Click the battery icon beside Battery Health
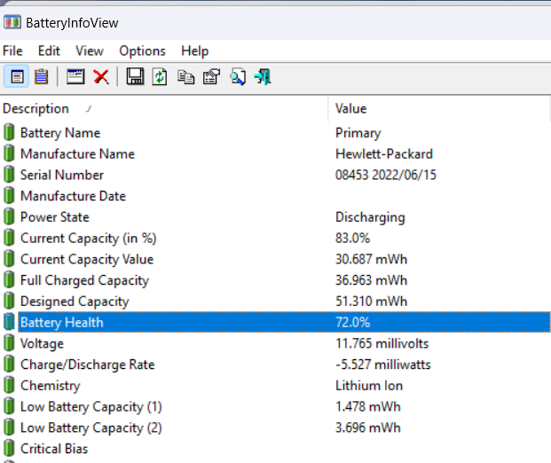 (9, 322)
